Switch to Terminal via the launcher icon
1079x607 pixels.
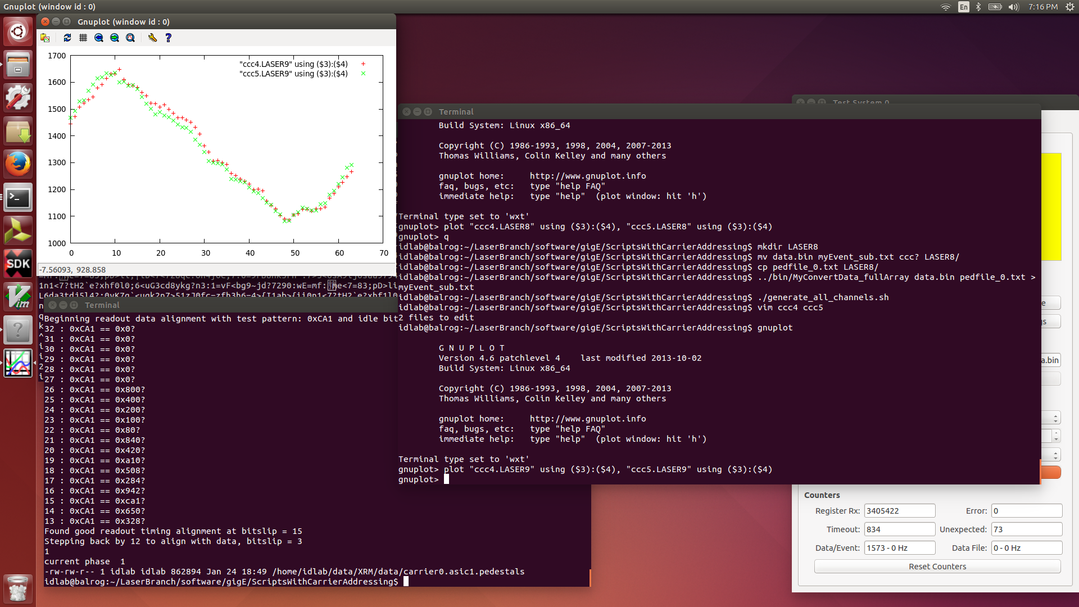pyautogui.click(x=18, y=197)
